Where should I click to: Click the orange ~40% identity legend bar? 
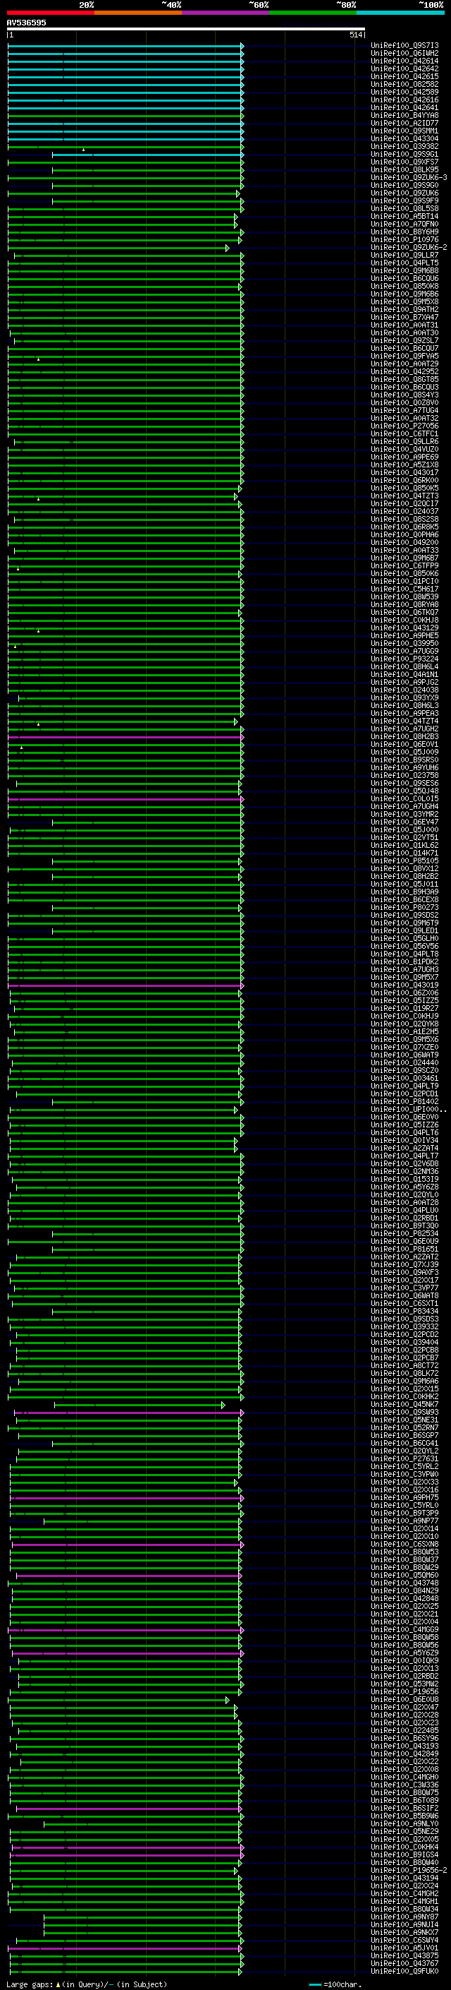click(138, 13)
